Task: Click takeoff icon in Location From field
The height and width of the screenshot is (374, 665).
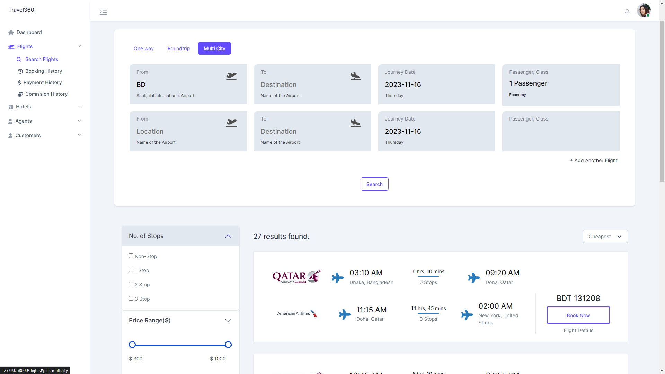Action: (231, 123)
